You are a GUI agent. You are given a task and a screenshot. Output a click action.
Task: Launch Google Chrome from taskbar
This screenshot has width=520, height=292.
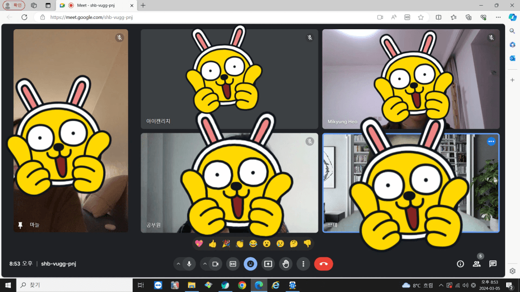pos(242,285)
